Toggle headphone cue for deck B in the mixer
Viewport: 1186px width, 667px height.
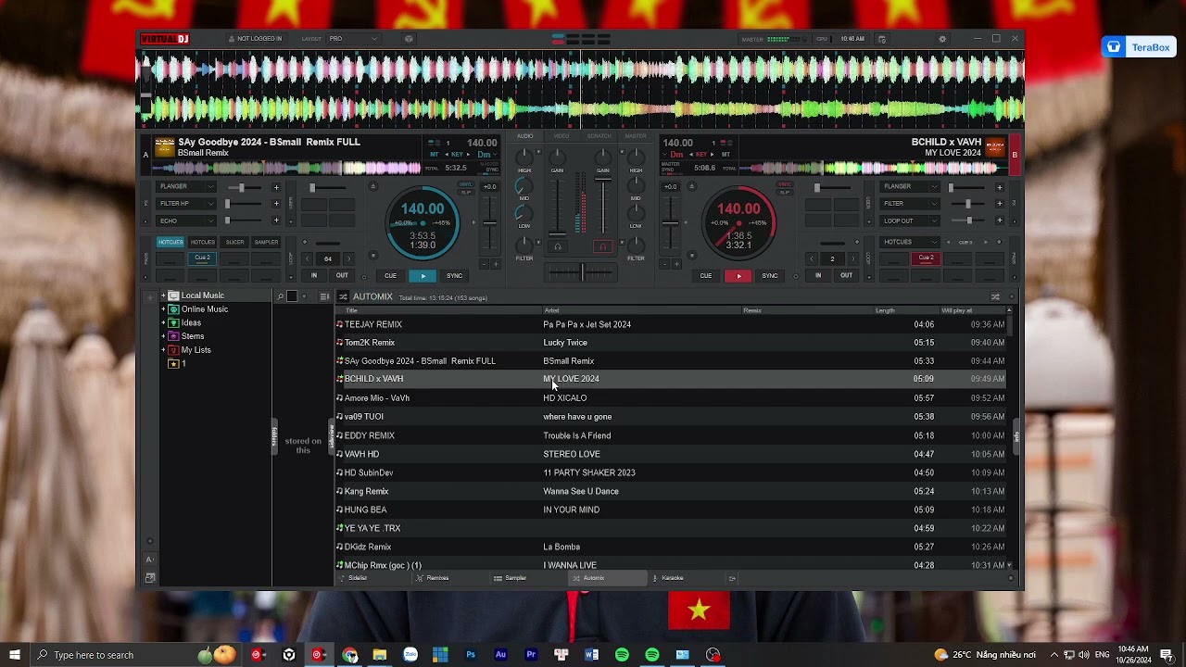point(602,246)
